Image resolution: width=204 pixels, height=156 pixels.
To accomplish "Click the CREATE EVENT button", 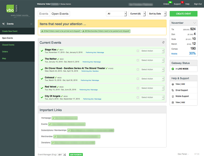I will 183,14.
